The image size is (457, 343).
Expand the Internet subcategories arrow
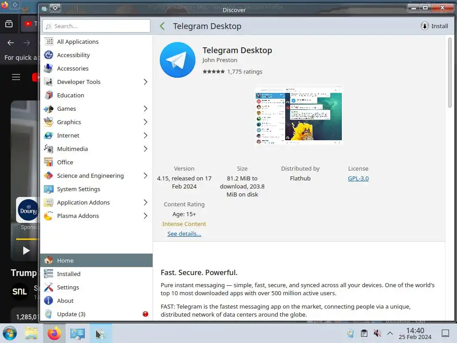click(145, 136)
